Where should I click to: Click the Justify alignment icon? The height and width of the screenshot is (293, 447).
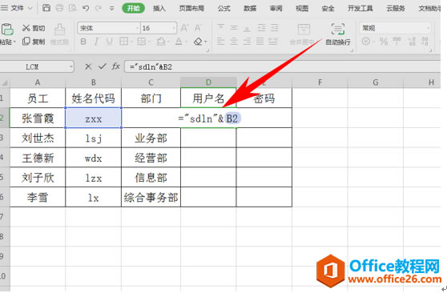(x=260, y=42)
